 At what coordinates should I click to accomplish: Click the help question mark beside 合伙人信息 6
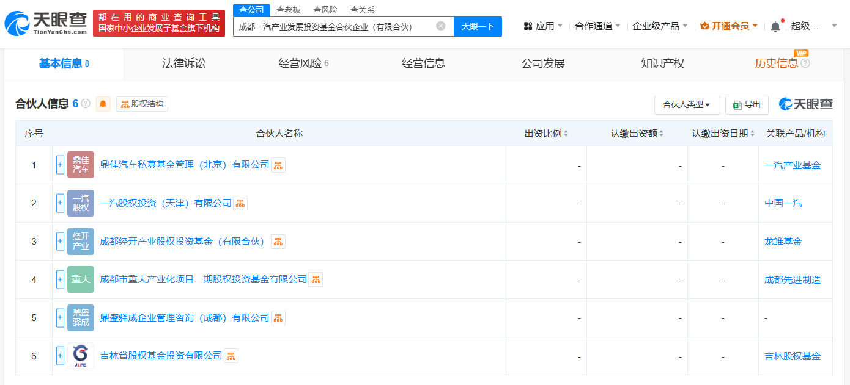coord(86,104)
